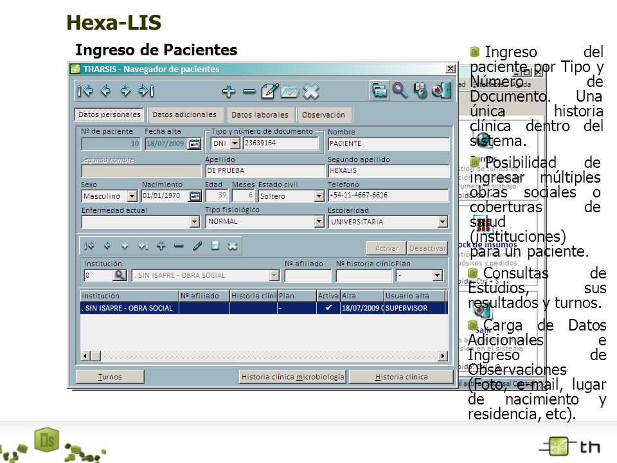The height and width of the screenshot is (463, 617).
Task: Edit institution with the small pencil icon
Action: point(197,246)
